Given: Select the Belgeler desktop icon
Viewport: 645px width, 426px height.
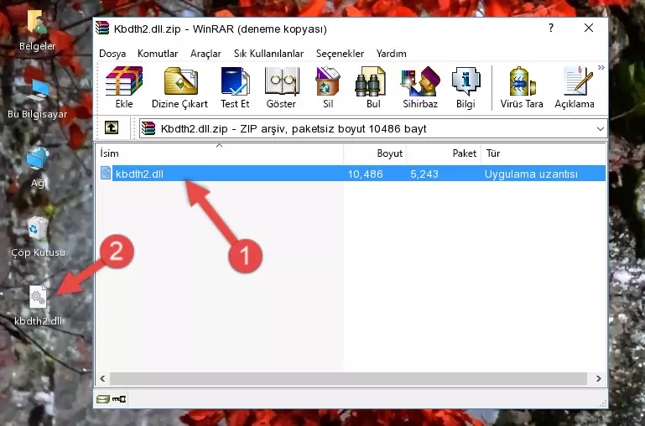Looking at the screenshot, I should tap(37, 30).
